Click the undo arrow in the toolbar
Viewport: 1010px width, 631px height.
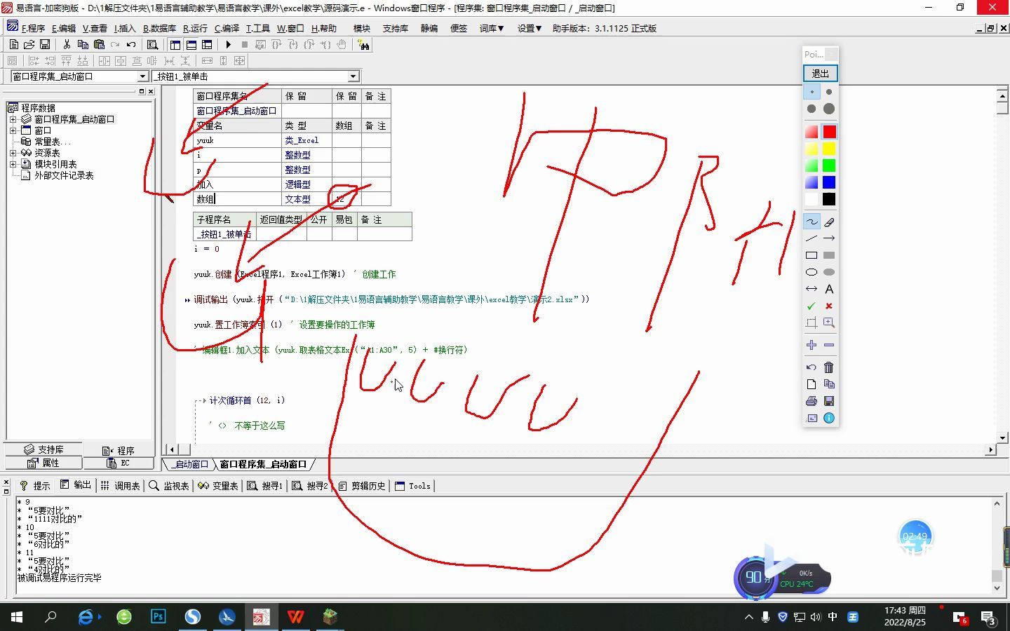131,44
